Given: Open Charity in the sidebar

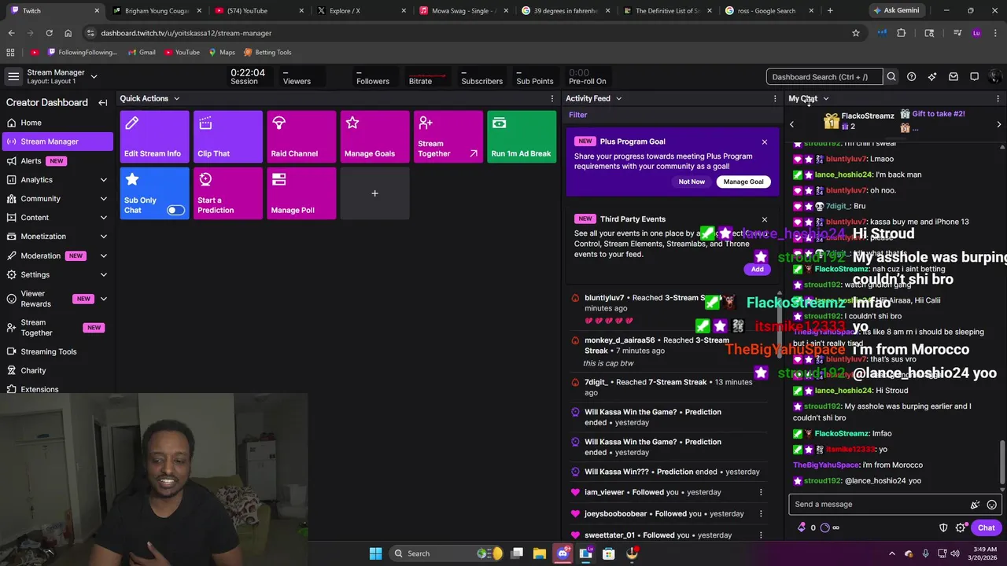Looking at the screenshot, I should coord(57,370).
